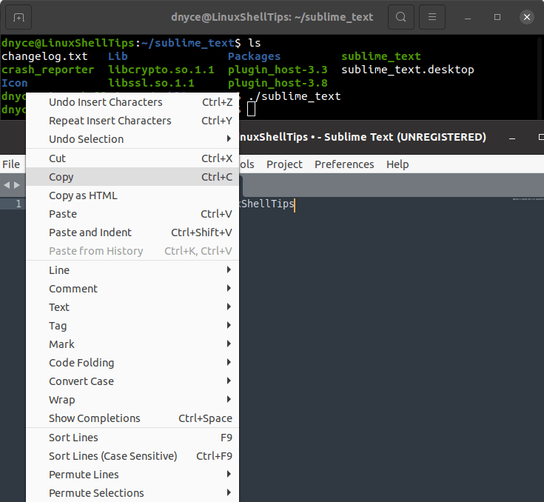Click the forward tab arrow in Sublime
544x502 pixels.
[16, 185]
